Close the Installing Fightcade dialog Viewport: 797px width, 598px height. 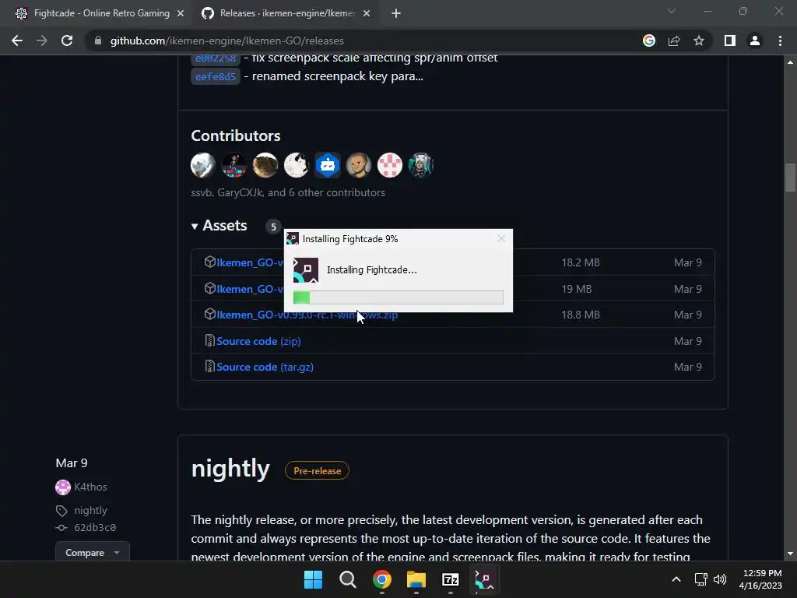(501, 238)
